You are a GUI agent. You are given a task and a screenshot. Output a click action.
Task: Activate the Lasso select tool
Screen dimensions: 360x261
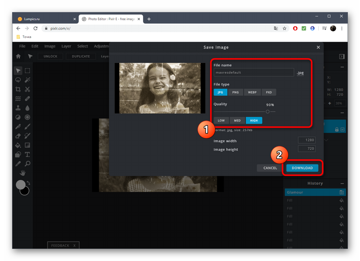click(x=18, y=80)
